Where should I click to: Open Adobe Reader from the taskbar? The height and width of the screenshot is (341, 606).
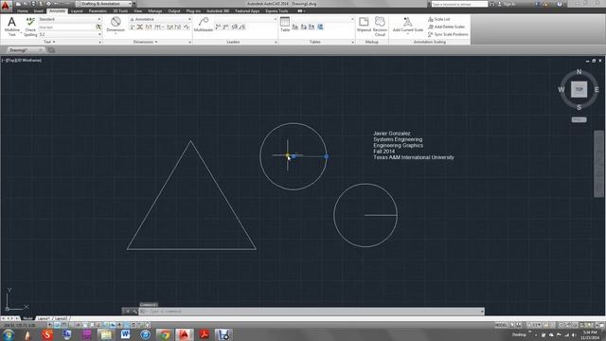tap(205, 334)
